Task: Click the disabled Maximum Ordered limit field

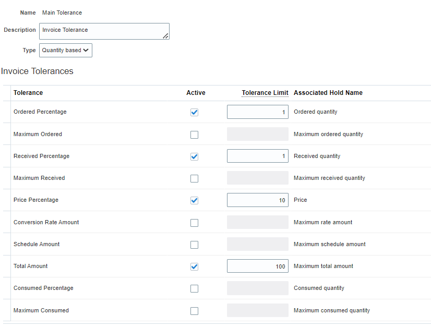Action: click(258, 134)
